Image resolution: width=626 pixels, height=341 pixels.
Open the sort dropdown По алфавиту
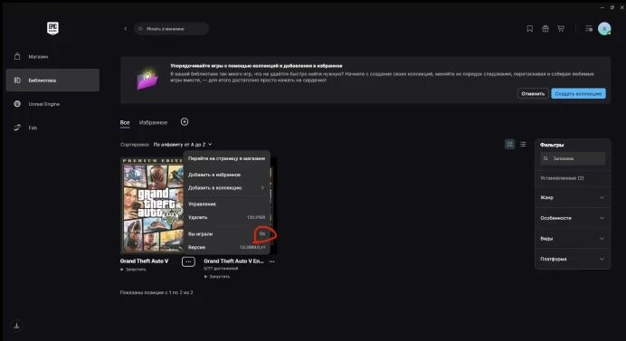(183, 145)
